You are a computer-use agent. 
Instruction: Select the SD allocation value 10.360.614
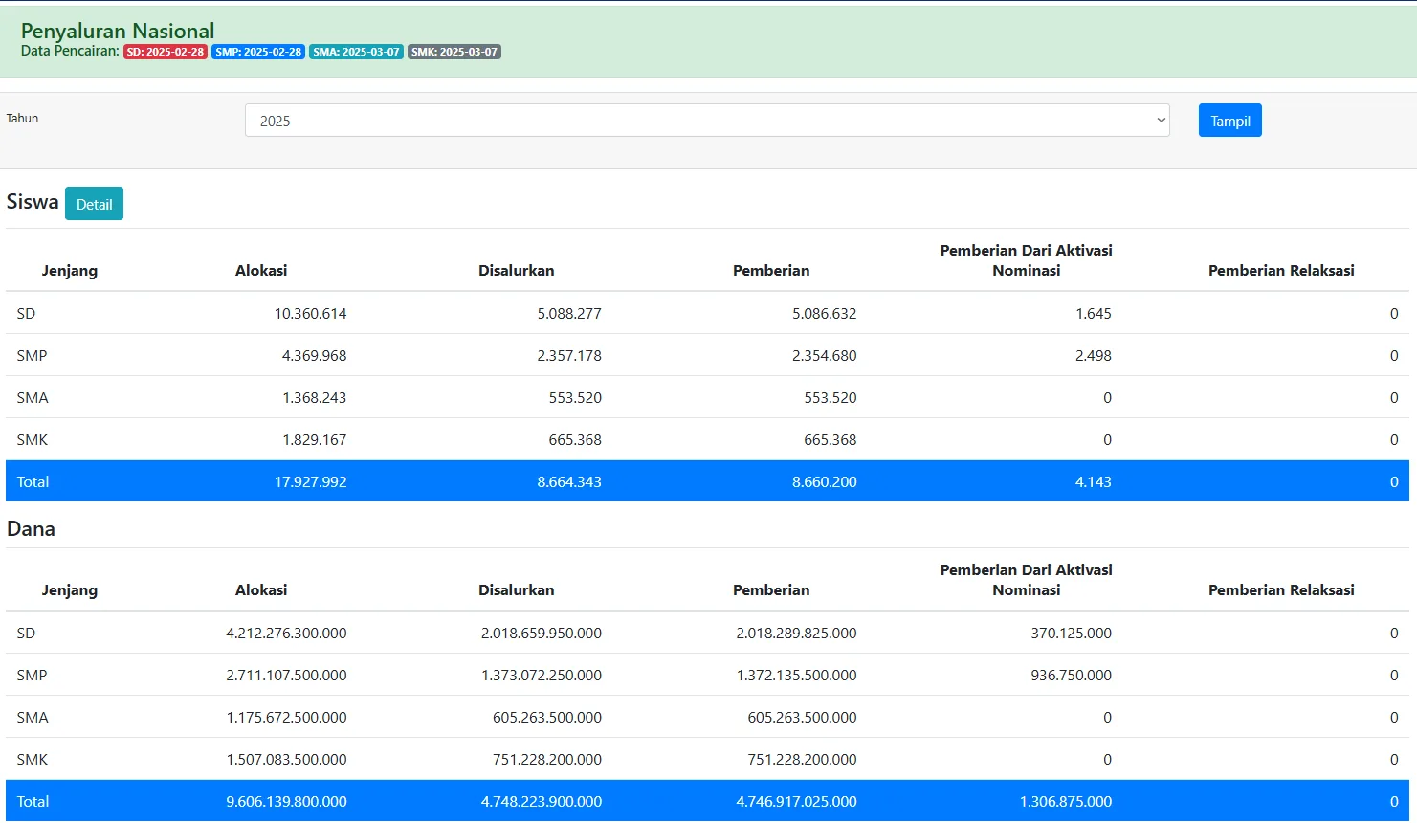click(310, 314)
